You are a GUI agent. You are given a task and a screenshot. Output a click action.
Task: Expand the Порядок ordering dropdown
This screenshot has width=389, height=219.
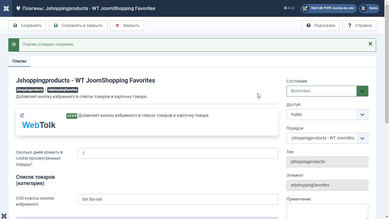(327, 138)
